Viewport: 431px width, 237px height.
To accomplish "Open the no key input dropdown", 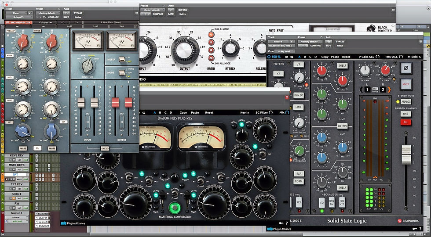I will pyautogui.click(x=285, y=51).
